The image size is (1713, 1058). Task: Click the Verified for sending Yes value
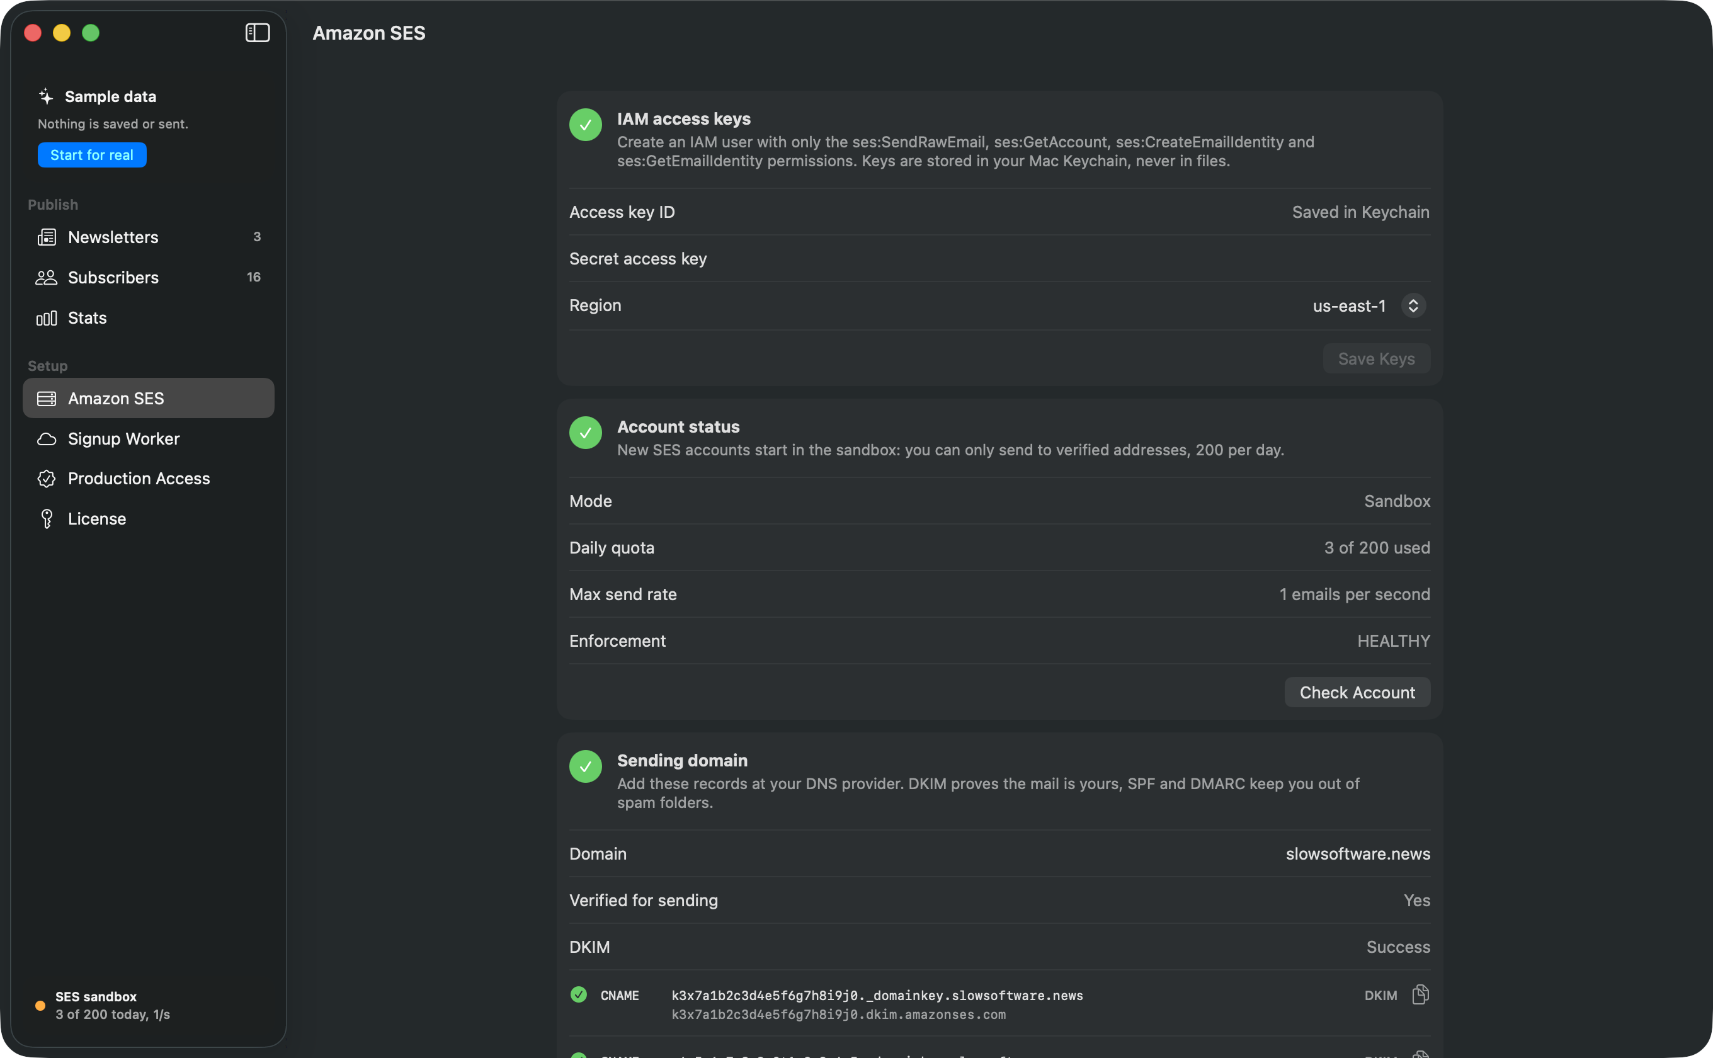(x=1416, y=901)
